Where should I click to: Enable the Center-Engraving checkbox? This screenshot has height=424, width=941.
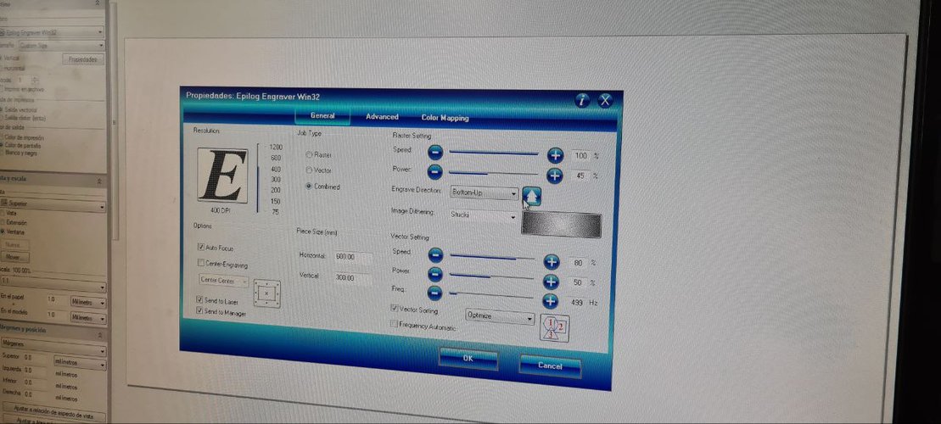pyautogui.click(x=201, y=263)
